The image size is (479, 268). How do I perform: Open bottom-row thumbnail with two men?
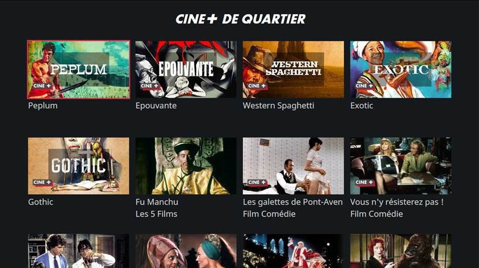point(78,251)
